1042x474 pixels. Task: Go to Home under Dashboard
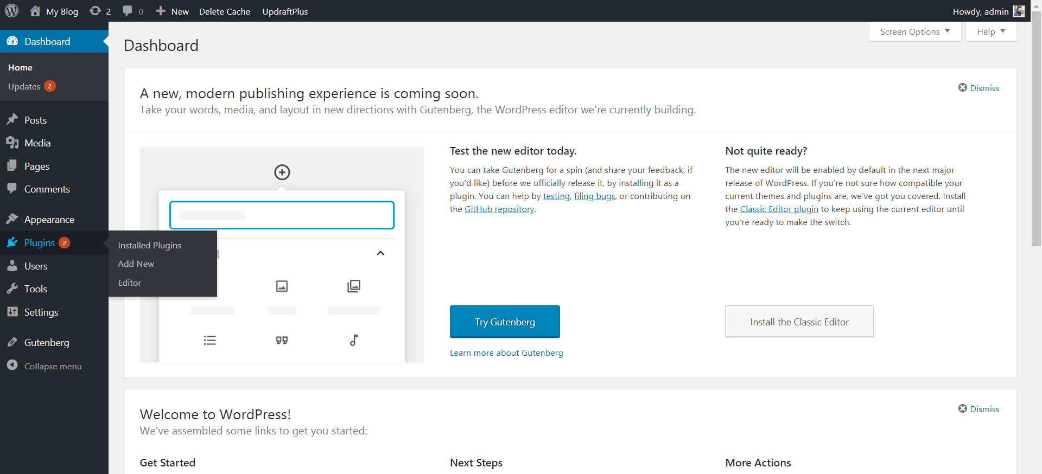20,67
